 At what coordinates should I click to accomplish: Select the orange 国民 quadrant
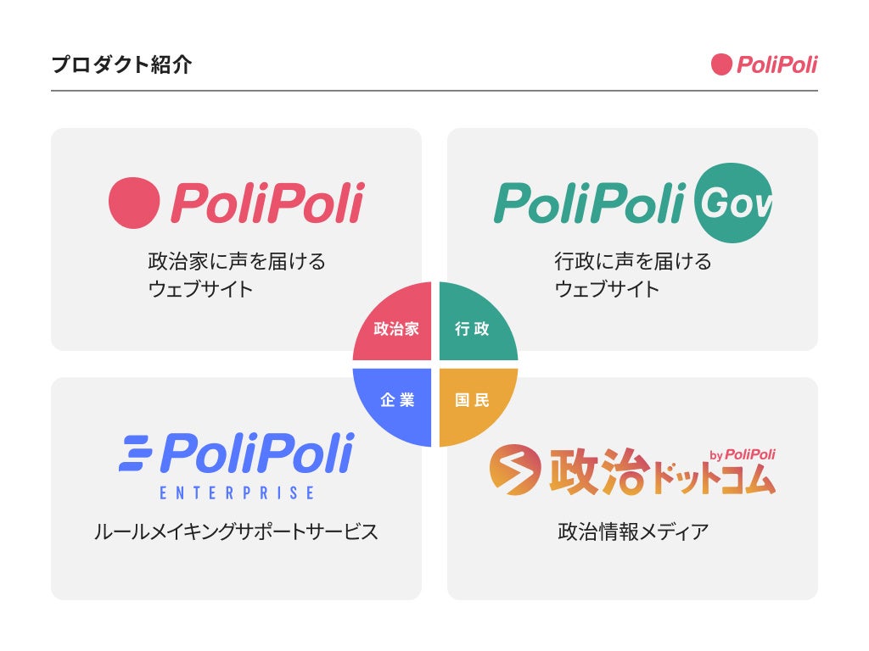pyautogui.click(x=473, y=401)
